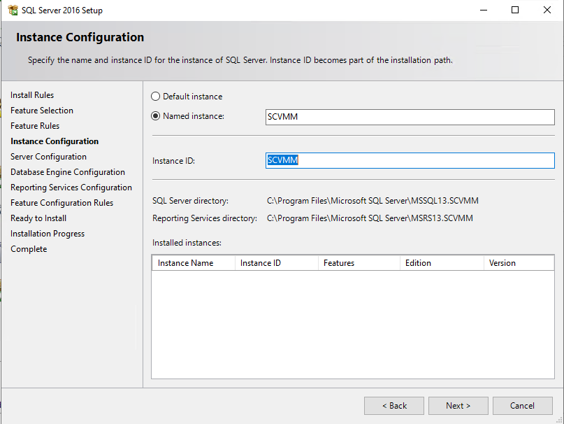
Task: Close the SQL Server Setup window
Action: 547,10
